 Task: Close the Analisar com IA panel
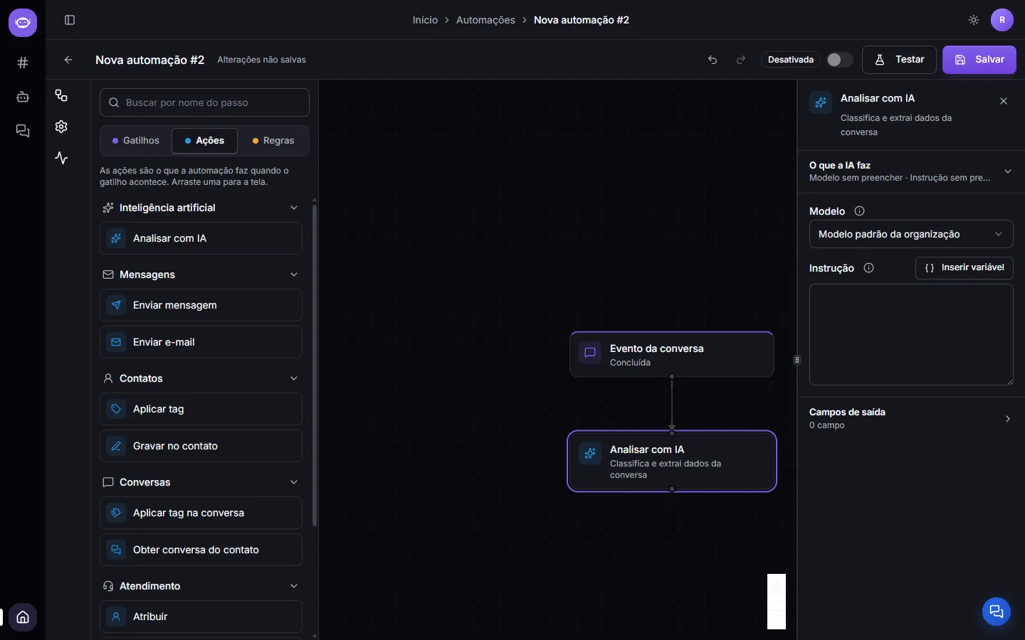1004,101
